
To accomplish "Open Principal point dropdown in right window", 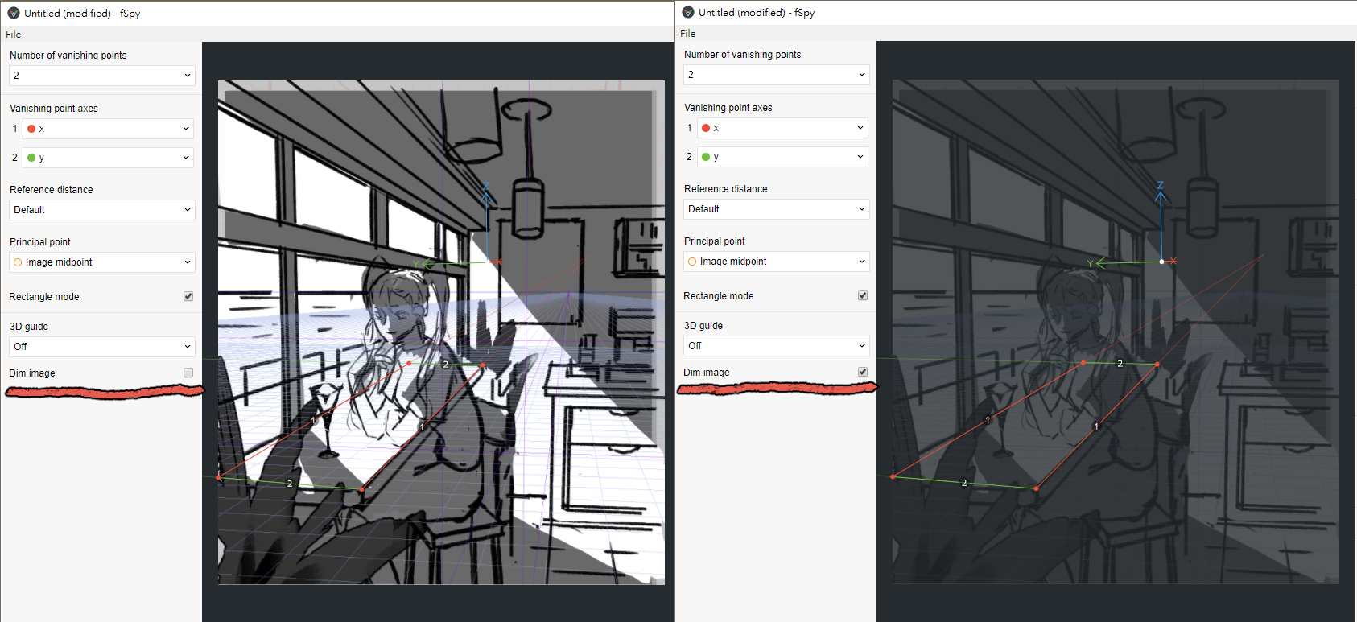I will pos(777,262).
